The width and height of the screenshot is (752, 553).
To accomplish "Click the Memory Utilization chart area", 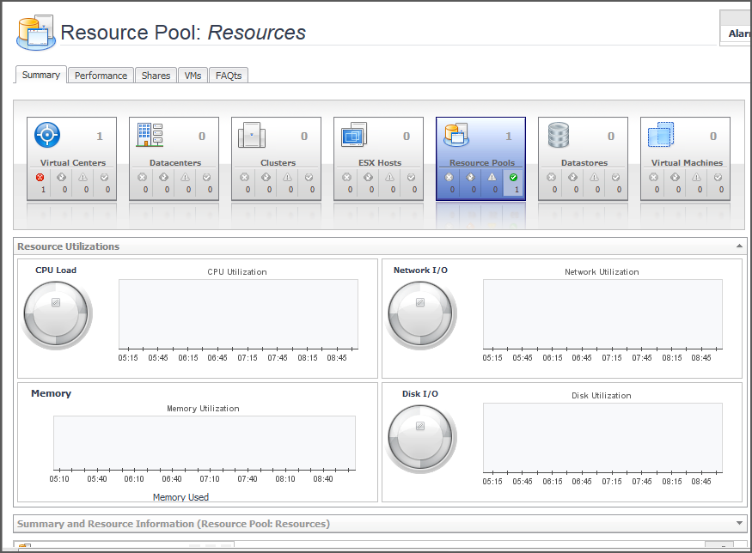I will point(205,442).
